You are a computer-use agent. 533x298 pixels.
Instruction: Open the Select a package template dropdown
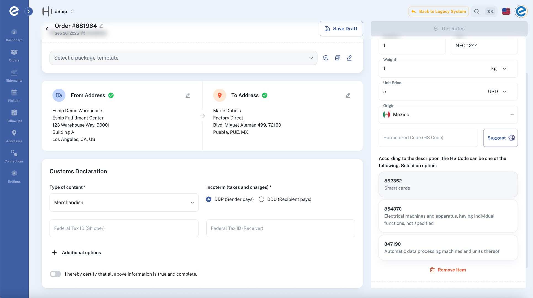click(x=183, y=58)
